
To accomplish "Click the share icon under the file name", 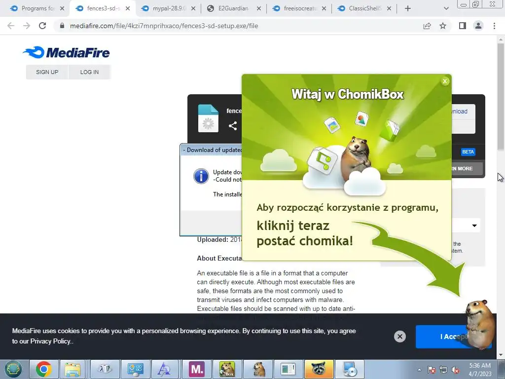I will 233,126.
